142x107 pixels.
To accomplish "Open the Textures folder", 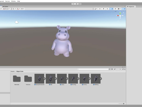I will click(x=28, y=78).
